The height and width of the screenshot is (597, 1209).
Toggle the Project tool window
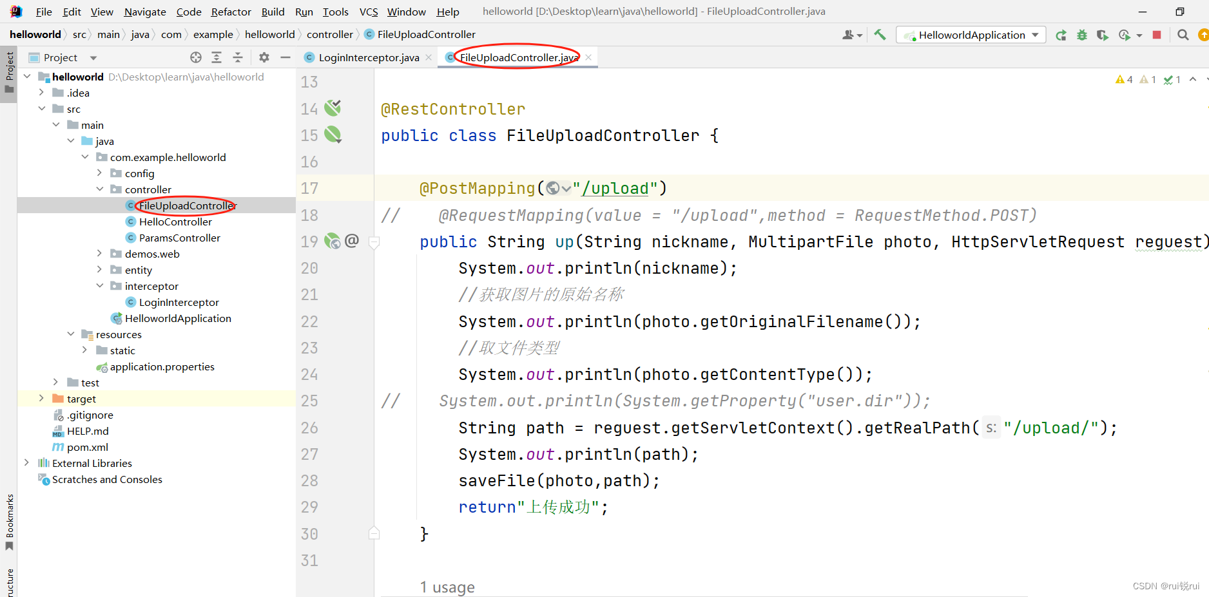pyautogui.click(x=10, y=68)
